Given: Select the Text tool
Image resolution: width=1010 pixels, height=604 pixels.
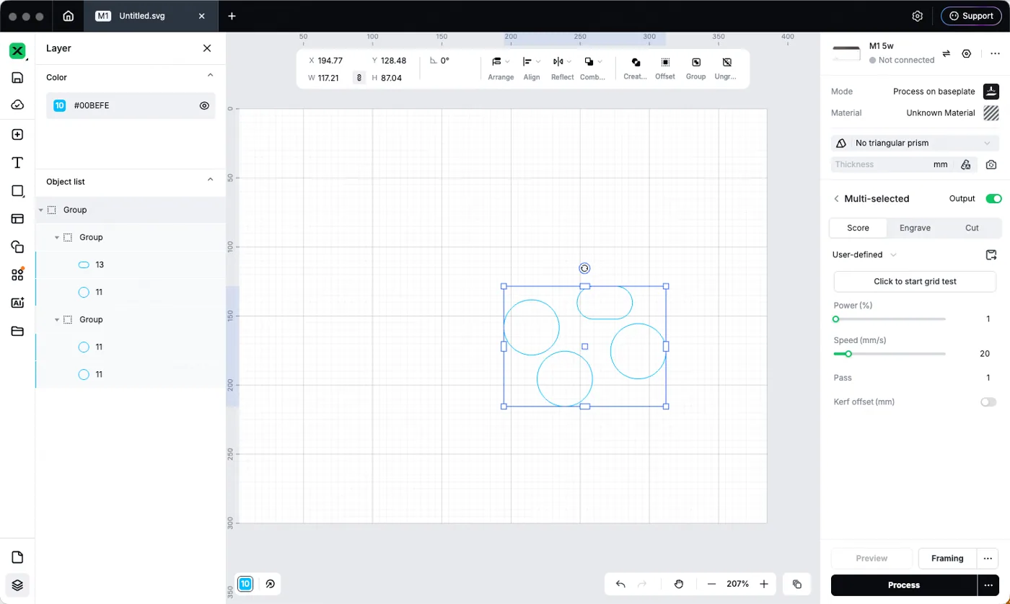Looking at the screenshot, I should point(17,163).
